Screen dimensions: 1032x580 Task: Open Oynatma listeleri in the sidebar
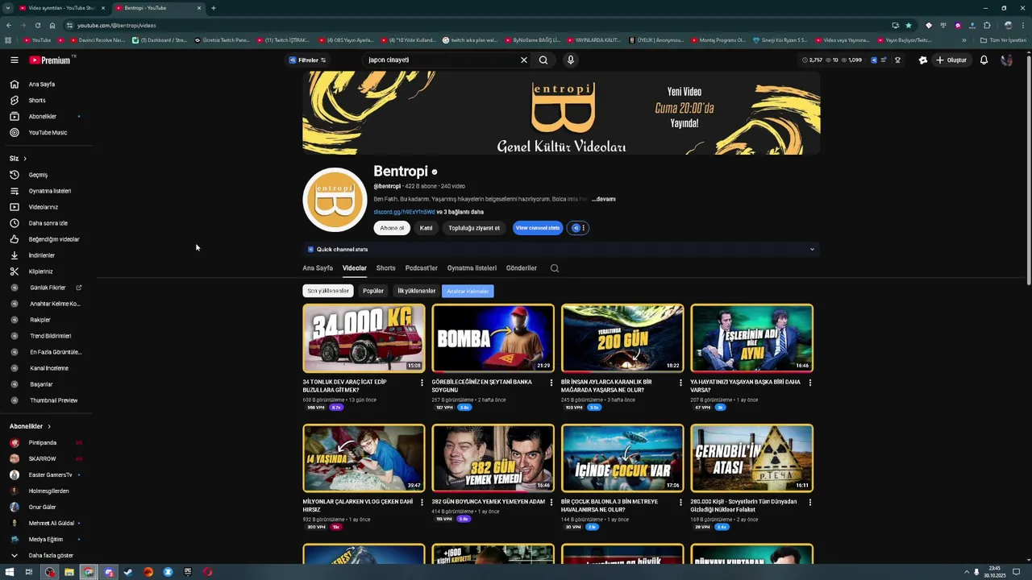point(49,191)
